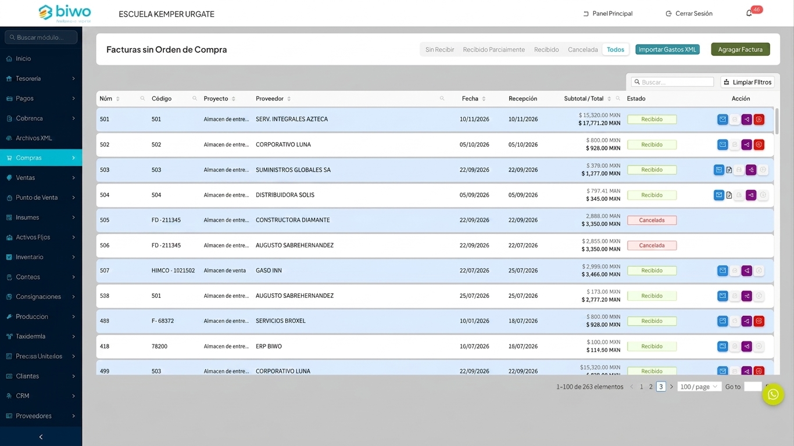Click the HIMCO - 1021502 code cell
This screenshot has height=446, width=794.
pyautogui.click(x=173, y=271)
